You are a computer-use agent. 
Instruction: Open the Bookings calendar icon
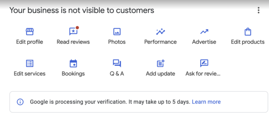tap(73, 63)
